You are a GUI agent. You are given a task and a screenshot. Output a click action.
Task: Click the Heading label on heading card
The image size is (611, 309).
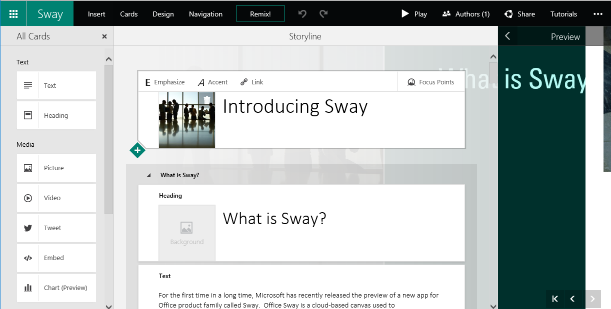tap(170, 196)
